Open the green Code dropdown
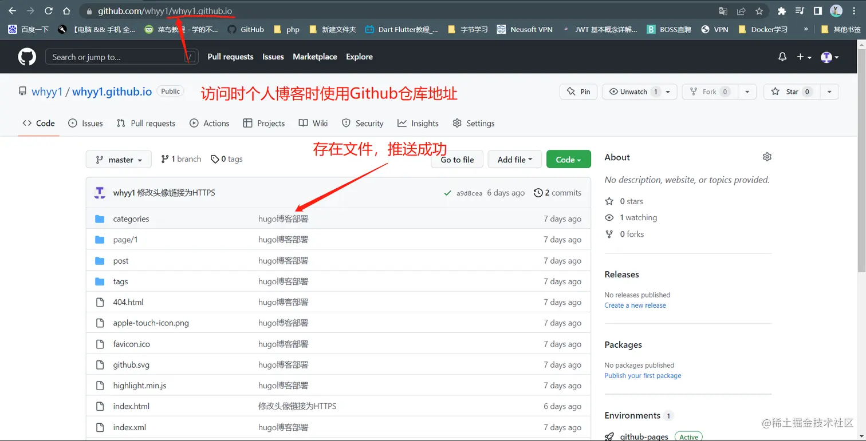 tap(568, 160)
